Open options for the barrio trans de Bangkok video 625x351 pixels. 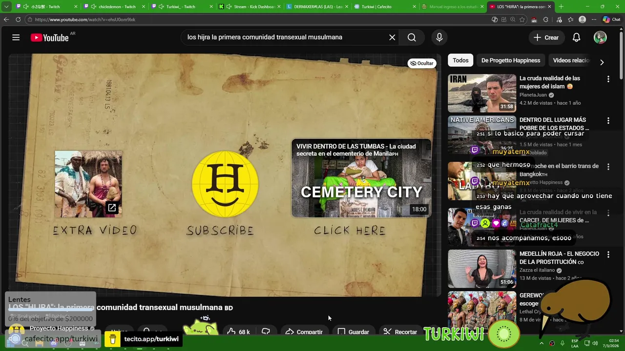point(608,167)
